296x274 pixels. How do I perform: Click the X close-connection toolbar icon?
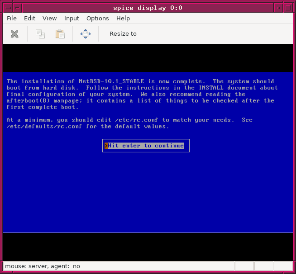pos(14,34)
